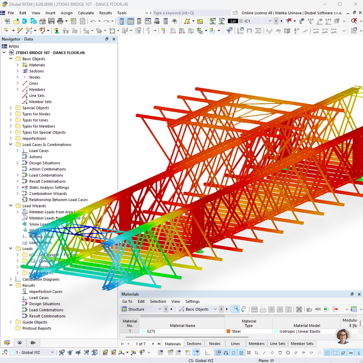Toggle the Tables panel display button
Viewport: 363px width, 363px height.
[130, 21]
